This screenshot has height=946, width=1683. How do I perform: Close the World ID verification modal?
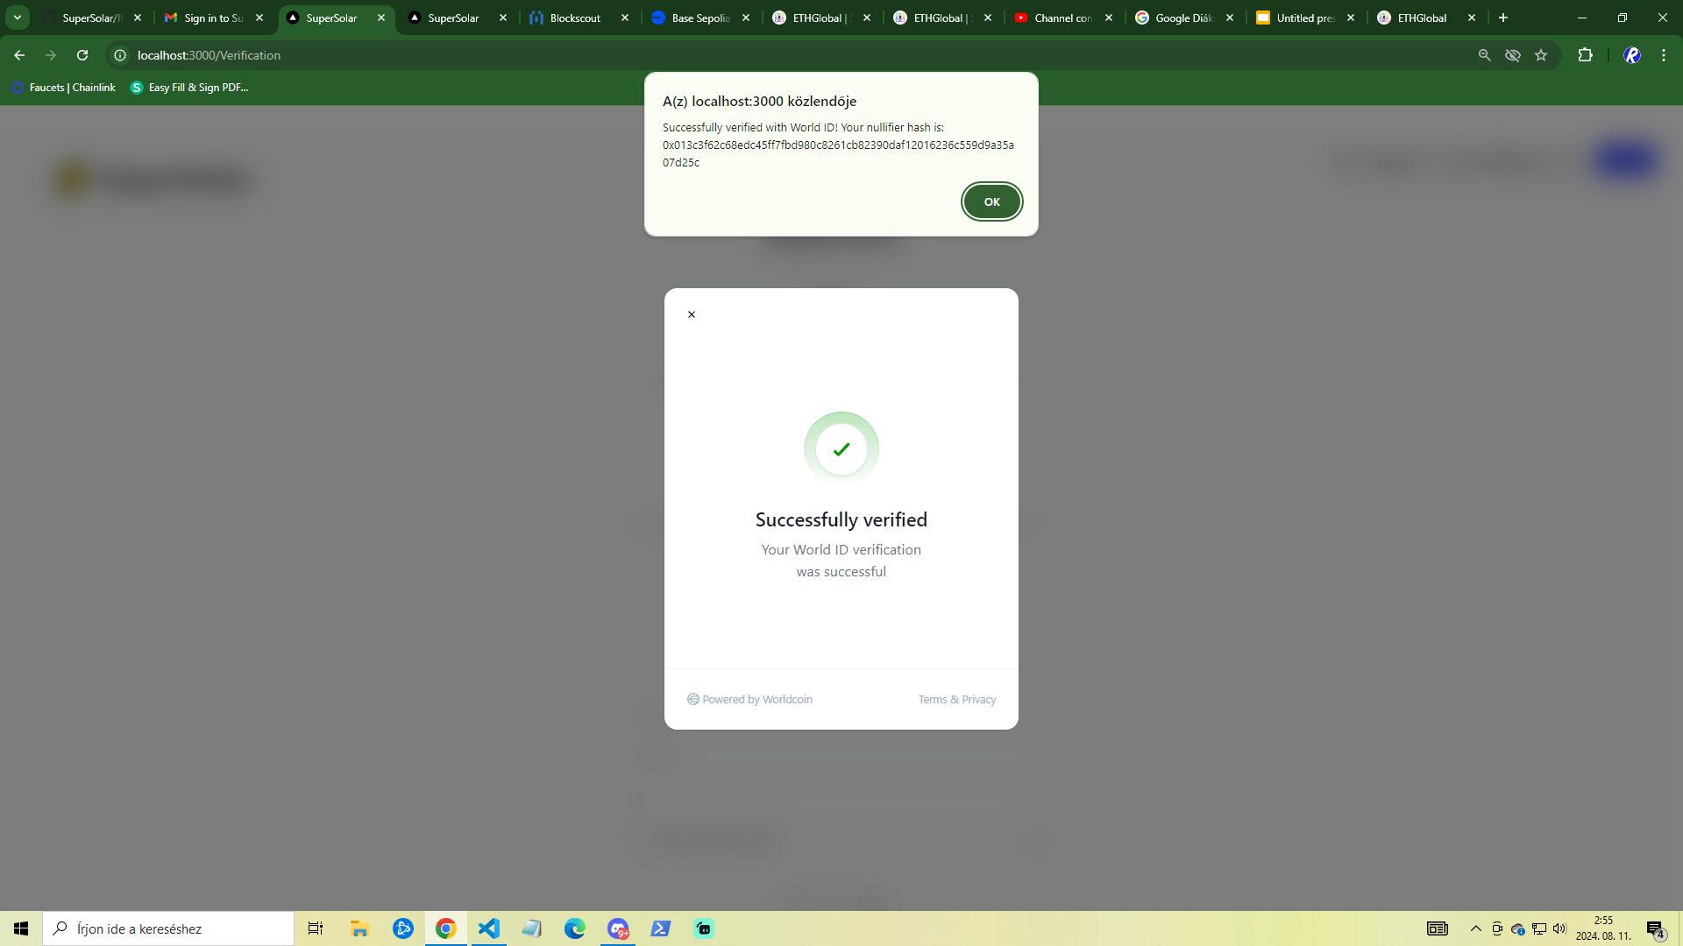pyautogui.click(x=692, y=314)
